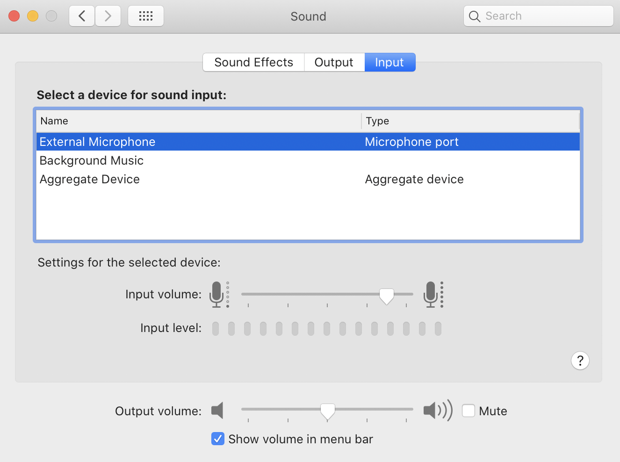Select the Input tab
Screen dimensions: 620x462
coord(389,62)
